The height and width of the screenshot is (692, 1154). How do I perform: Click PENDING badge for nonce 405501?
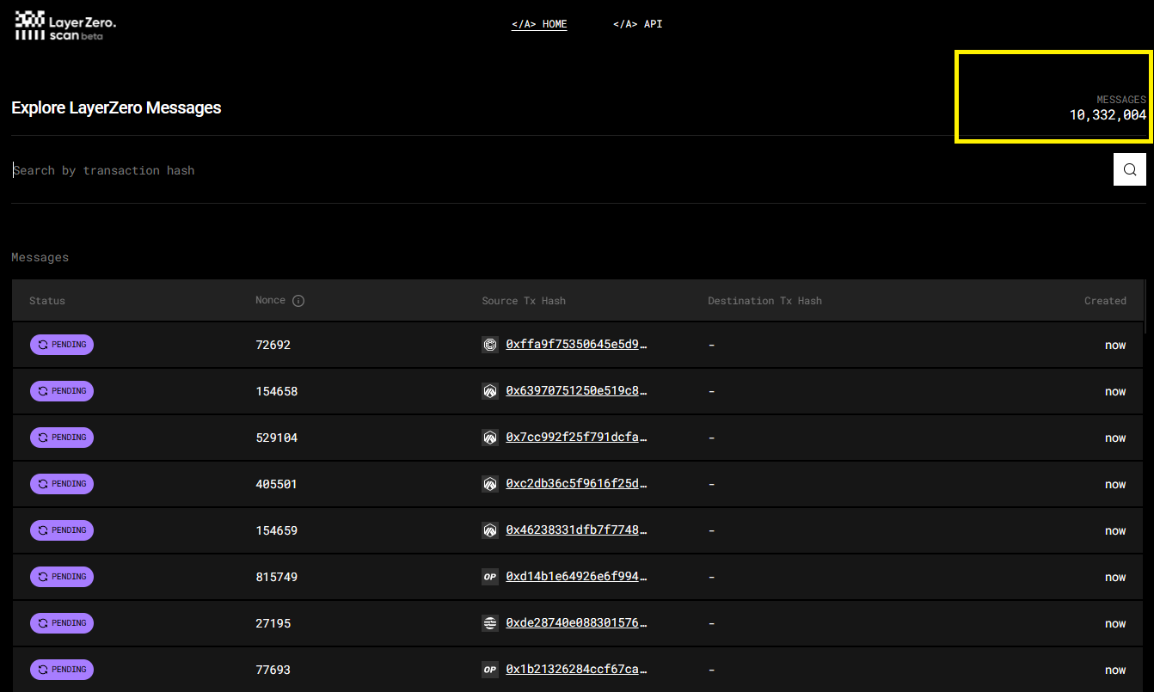coord(62,484)
